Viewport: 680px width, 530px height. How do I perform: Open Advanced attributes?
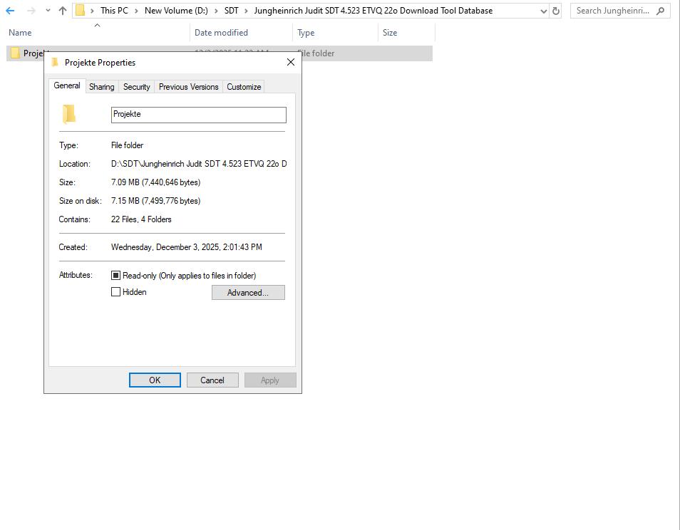[248, 293]
